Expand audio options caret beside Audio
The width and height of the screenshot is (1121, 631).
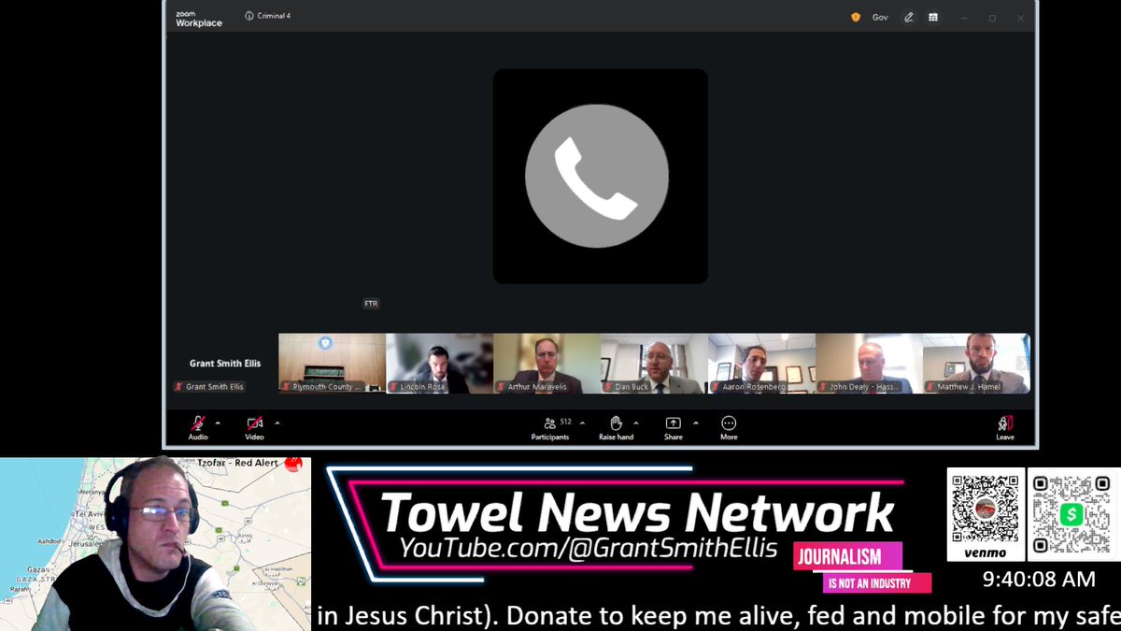tap(218, 423)
